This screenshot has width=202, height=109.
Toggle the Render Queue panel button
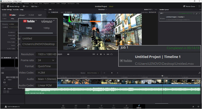click(189, 6)
